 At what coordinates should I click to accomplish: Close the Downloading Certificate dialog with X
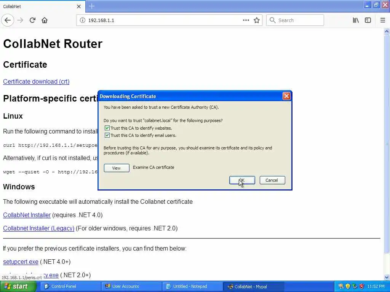point(286,96)
